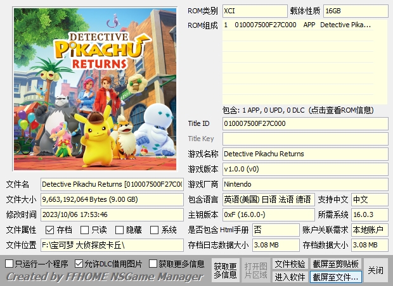Close the dialog with 关闭 button
The width and height of the screenshot is (393, 286).
point(376,270)
